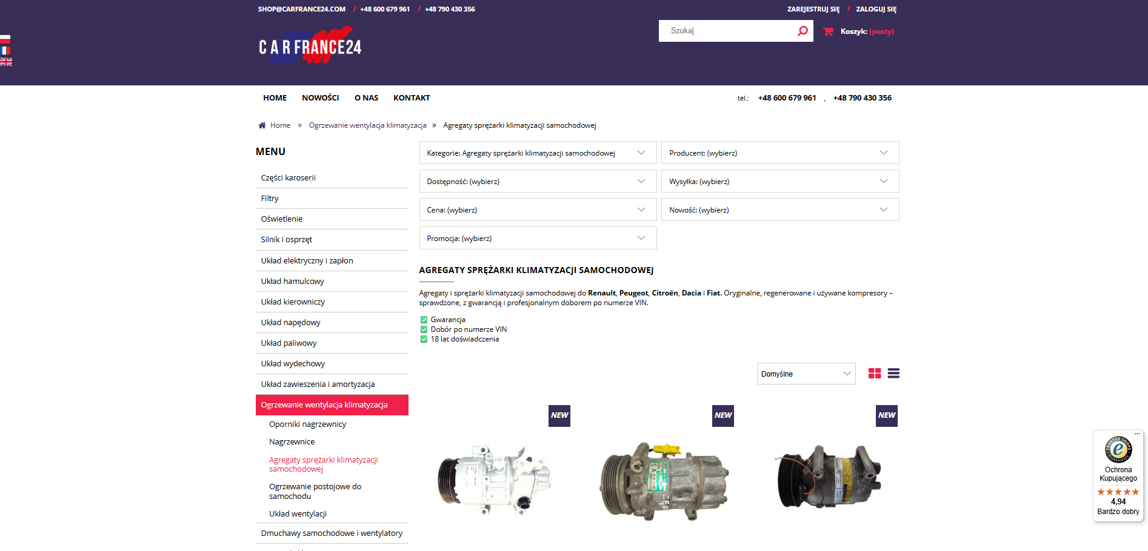The image size is (1148, 551).
Task: Expand the Cena filter dropdown
Action: 537,210
